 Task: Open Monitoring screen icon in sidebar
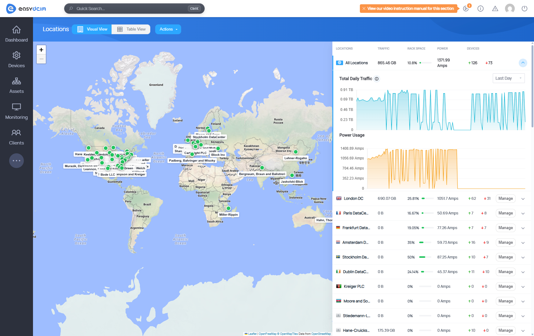point(16,107)
